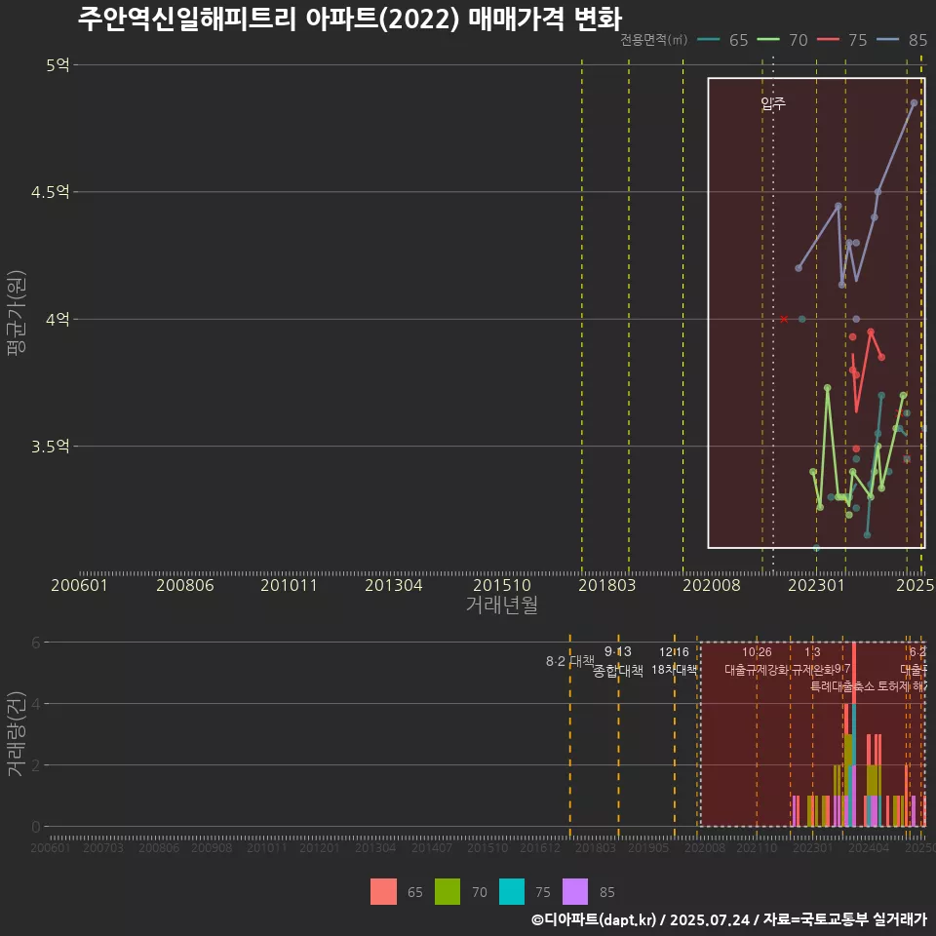Click the '1·3 규제완화' annotation

tap(812, 661)
